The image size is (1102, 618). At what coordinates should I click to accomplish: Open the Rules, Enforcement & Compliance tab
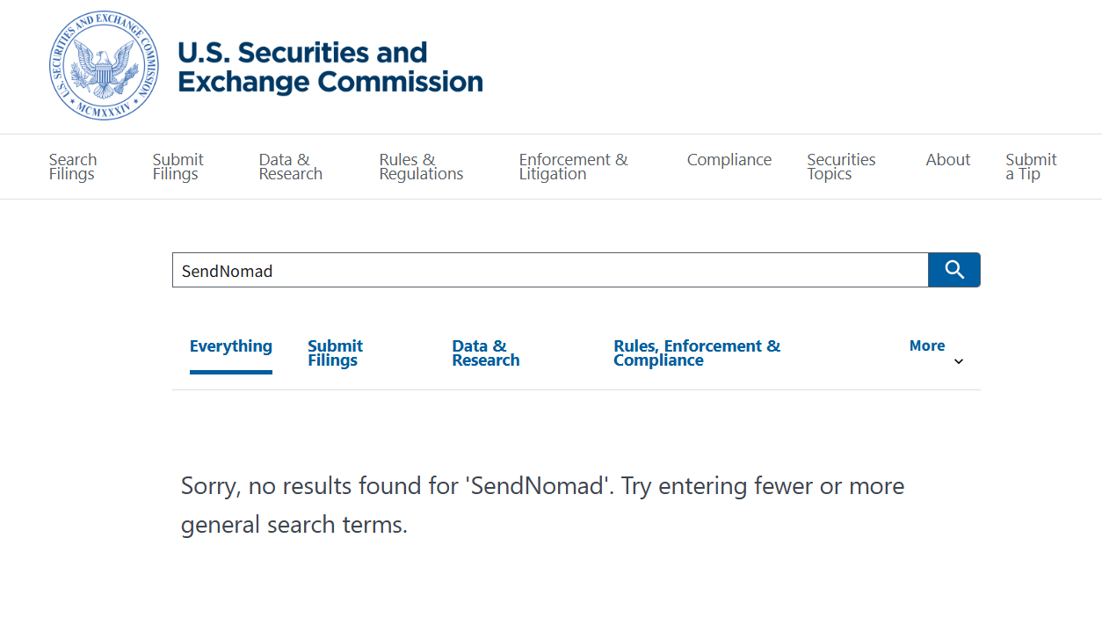click(697, 353)
